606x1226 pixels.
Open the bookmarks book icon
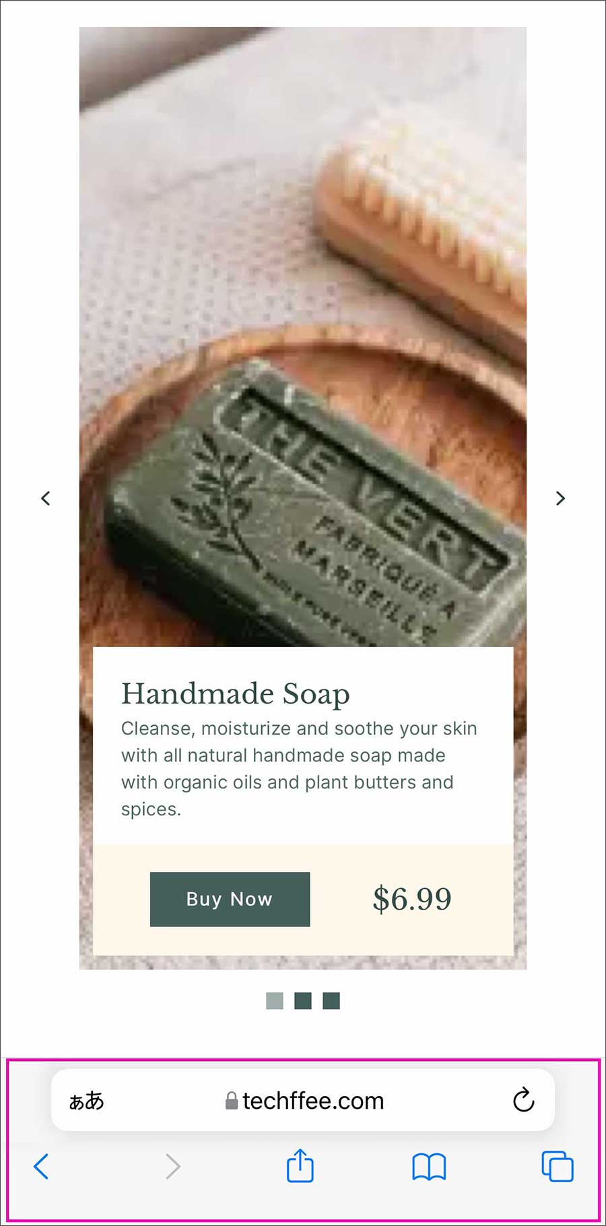click(429, 1167)
